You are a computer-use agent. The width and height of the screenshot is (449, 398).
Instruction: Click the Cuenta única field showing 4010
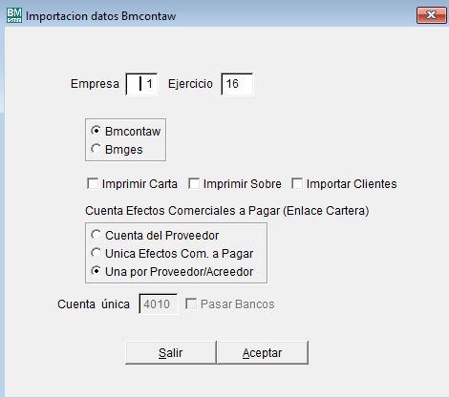(x=159, y=304)
